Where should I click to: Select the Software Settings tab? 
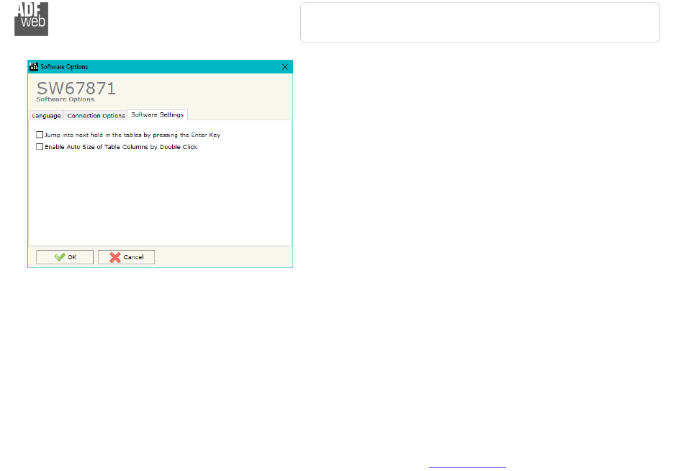coord(157,115)
